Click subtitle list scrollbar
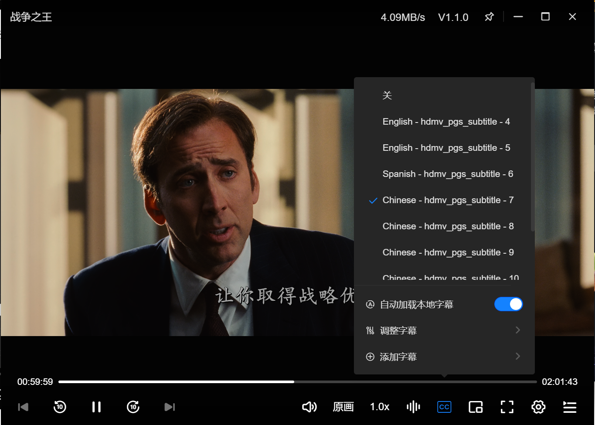Screen dimensions: 595x425 [532, 157]
